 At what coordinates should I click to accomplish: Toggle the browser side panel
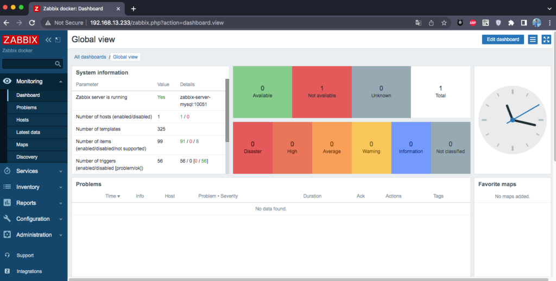click(524, 23)
